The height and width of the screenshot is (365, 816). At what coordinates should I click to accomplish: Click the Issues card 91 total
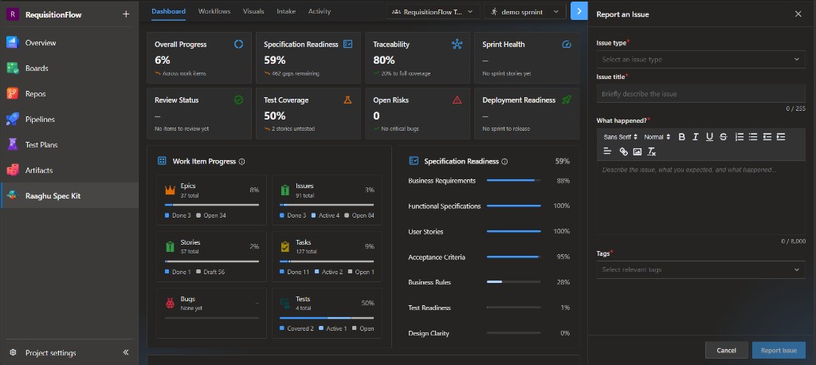[305, 196]
